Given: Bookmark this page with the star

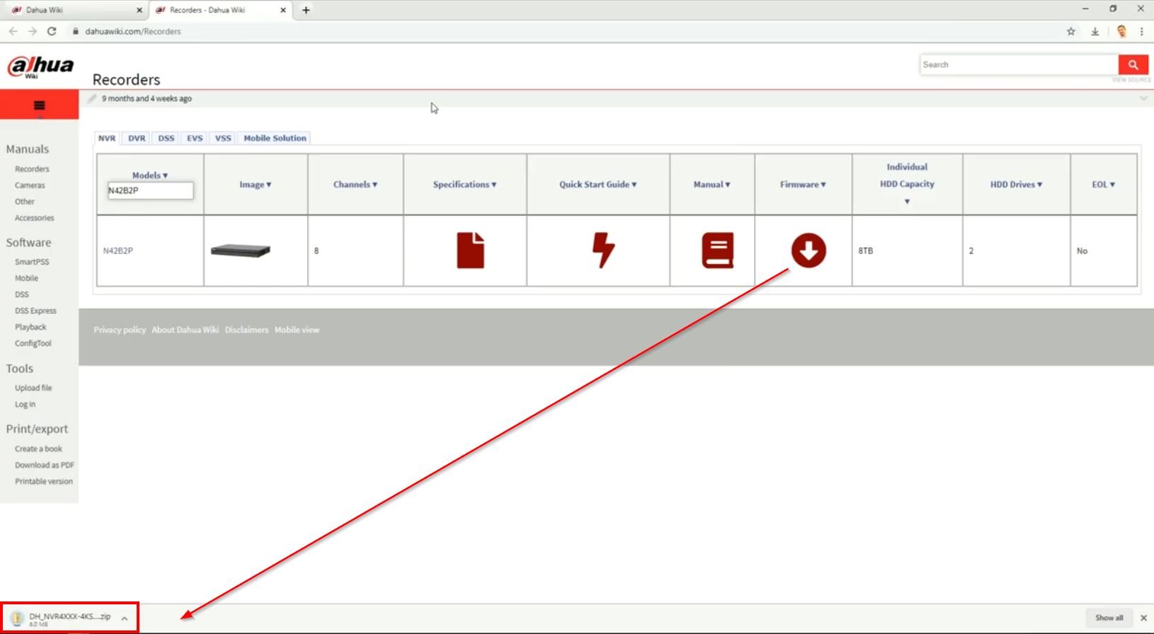Looking at the screenshot, I should (1071, 31).
